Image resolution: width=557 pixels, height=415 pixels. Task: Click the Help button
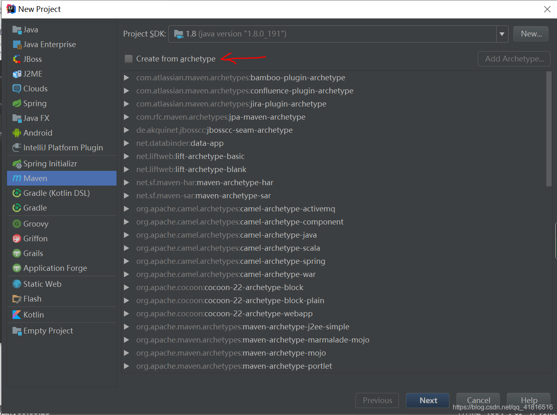(x=529, y=400)
